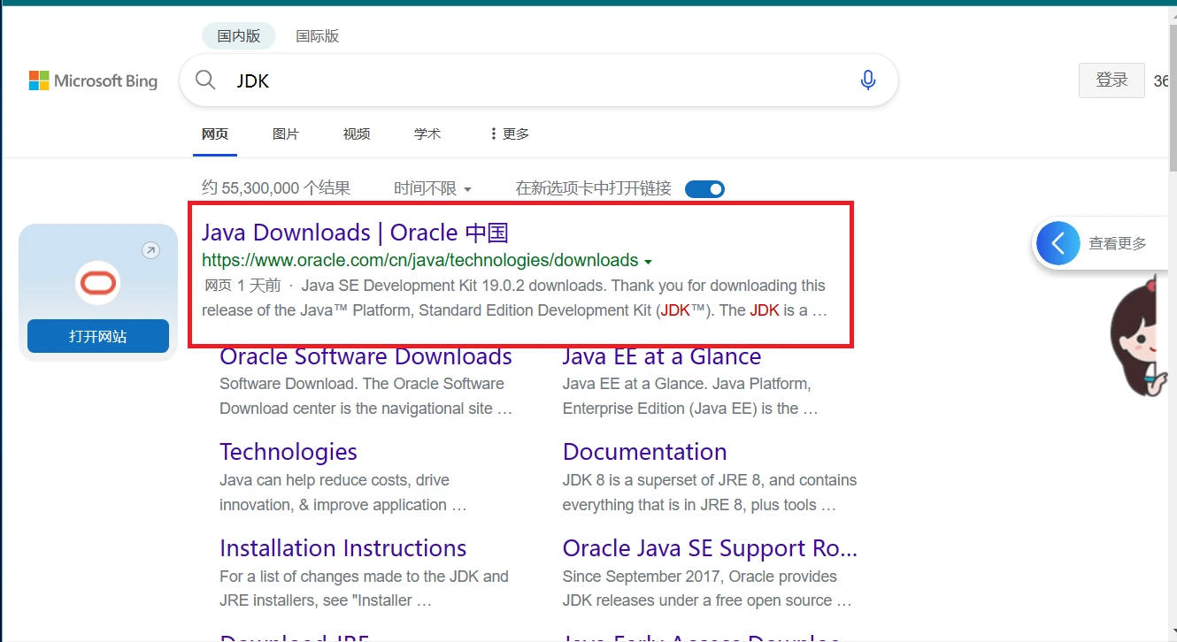Screen dimensions: 1177x642
Task: Start voice search with microphone icon
Action: 868,80
